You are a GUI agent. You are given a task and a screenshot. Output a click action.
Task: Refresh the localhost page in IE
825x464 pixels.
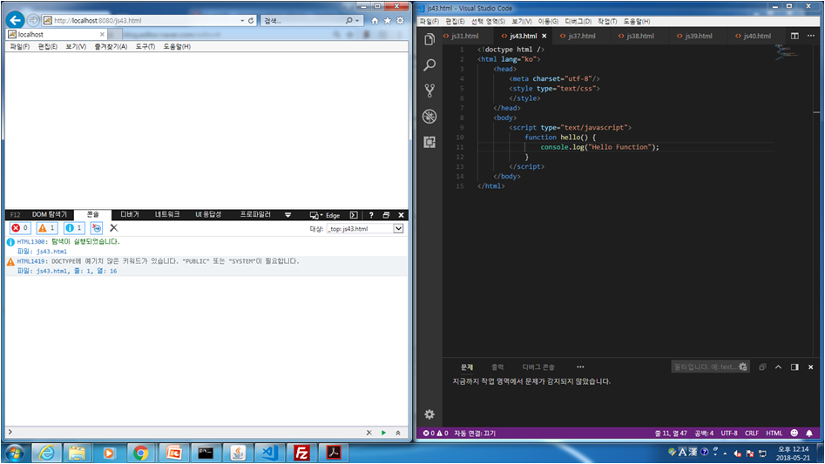point(251,21)
